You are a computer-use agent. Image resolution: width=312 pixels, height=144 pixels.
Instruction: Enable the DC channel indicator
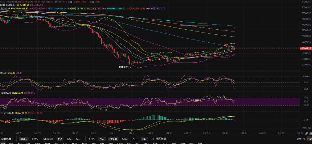pyautogui.click(x=69, y=139)
